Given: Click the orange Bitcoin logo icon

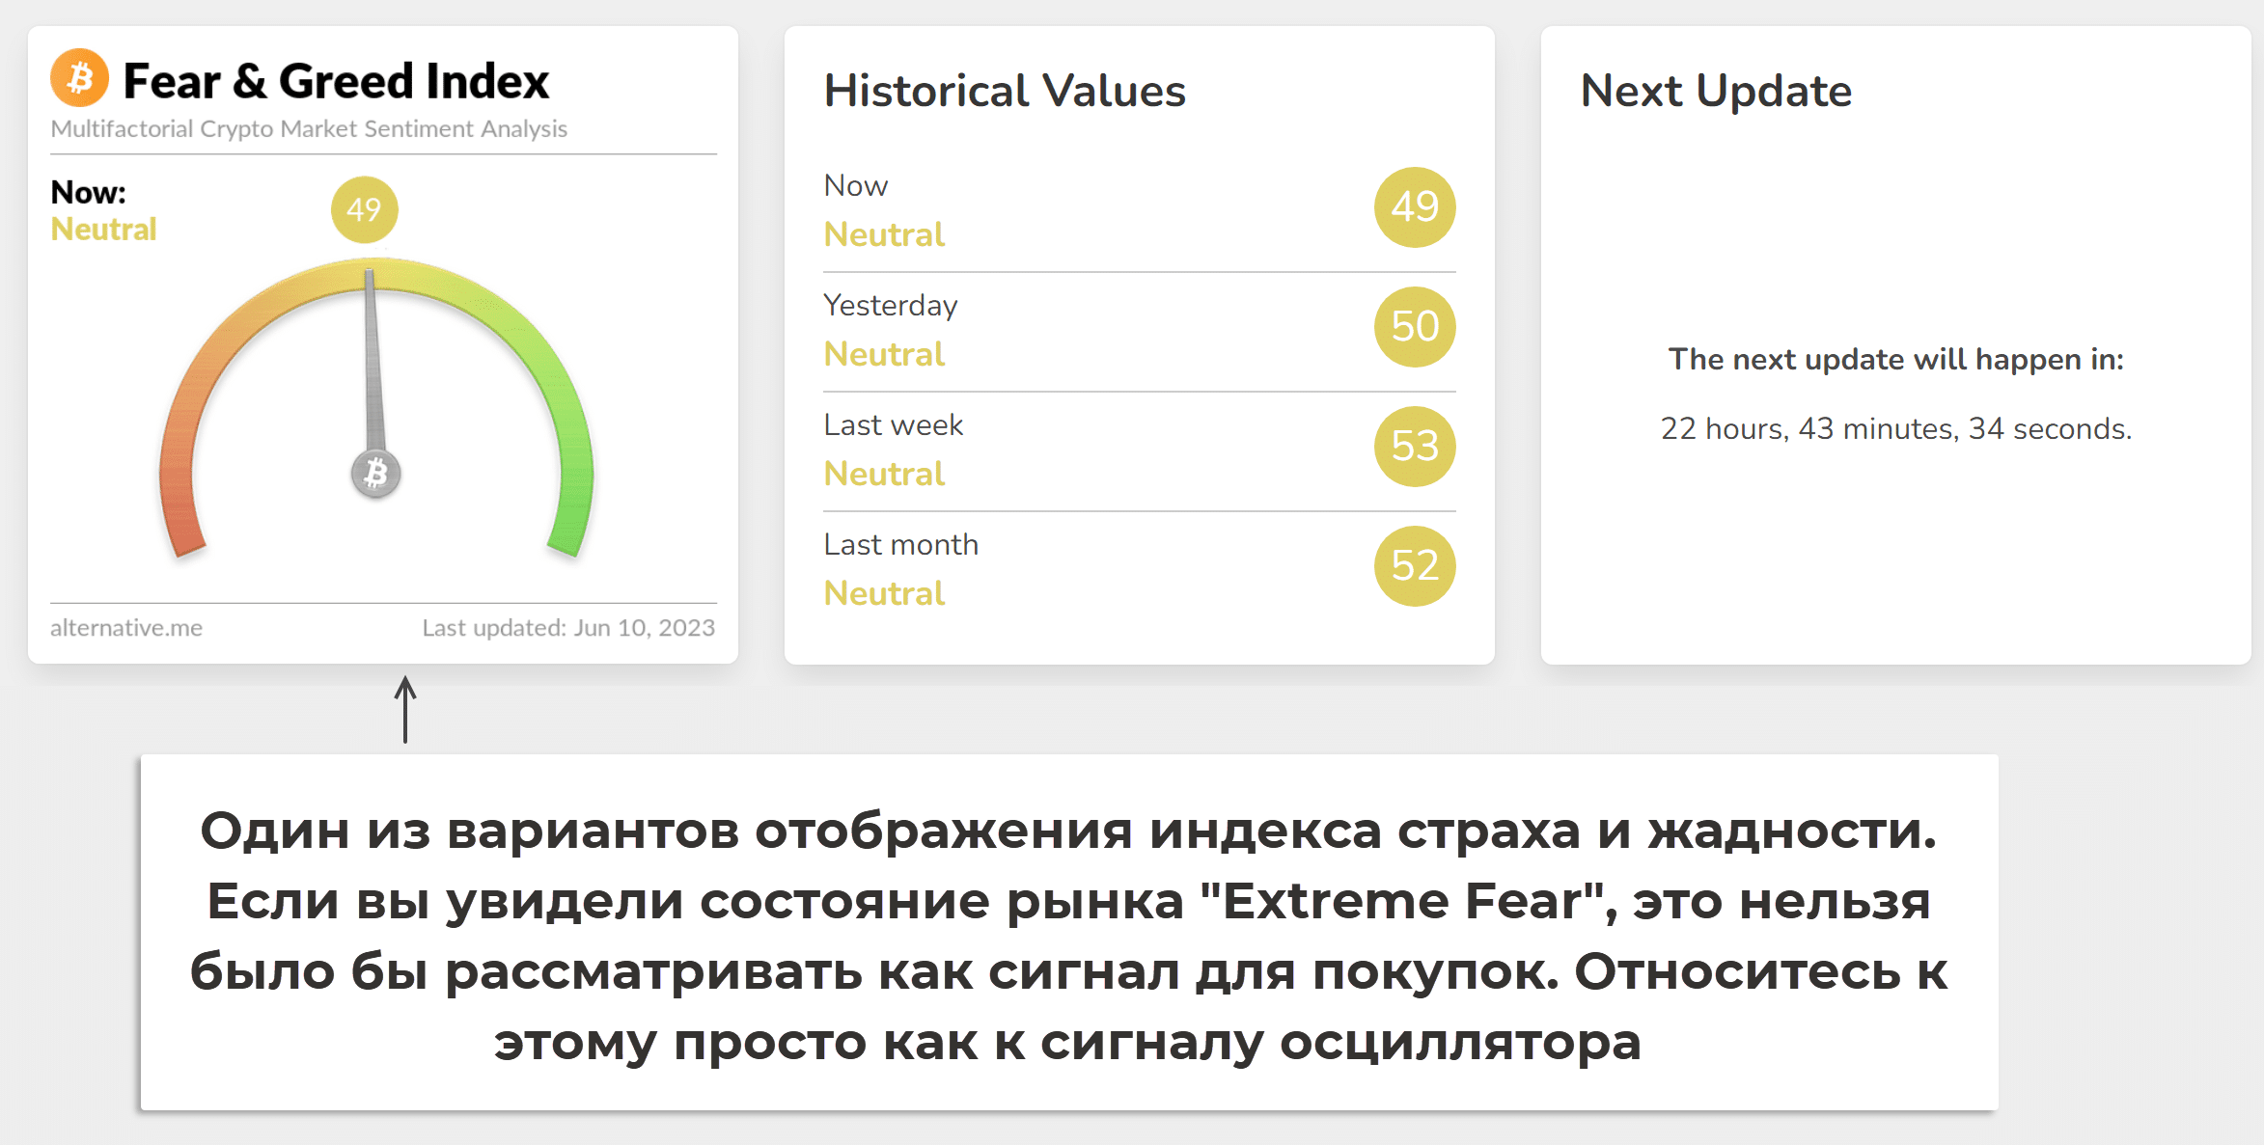Looking at the screenshot, I should pyautogui.click(x=79, y=78).
